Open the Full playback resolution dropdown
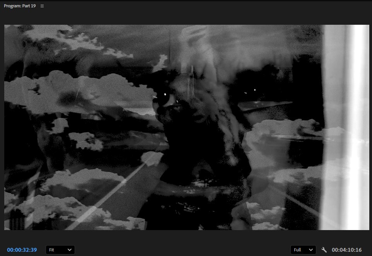372x256 pixels. (303, 250)
